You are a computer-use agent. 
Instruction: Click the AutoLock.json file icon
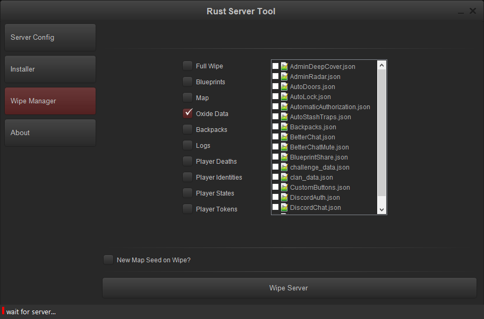pyautogui.click(x=284, y=97)
